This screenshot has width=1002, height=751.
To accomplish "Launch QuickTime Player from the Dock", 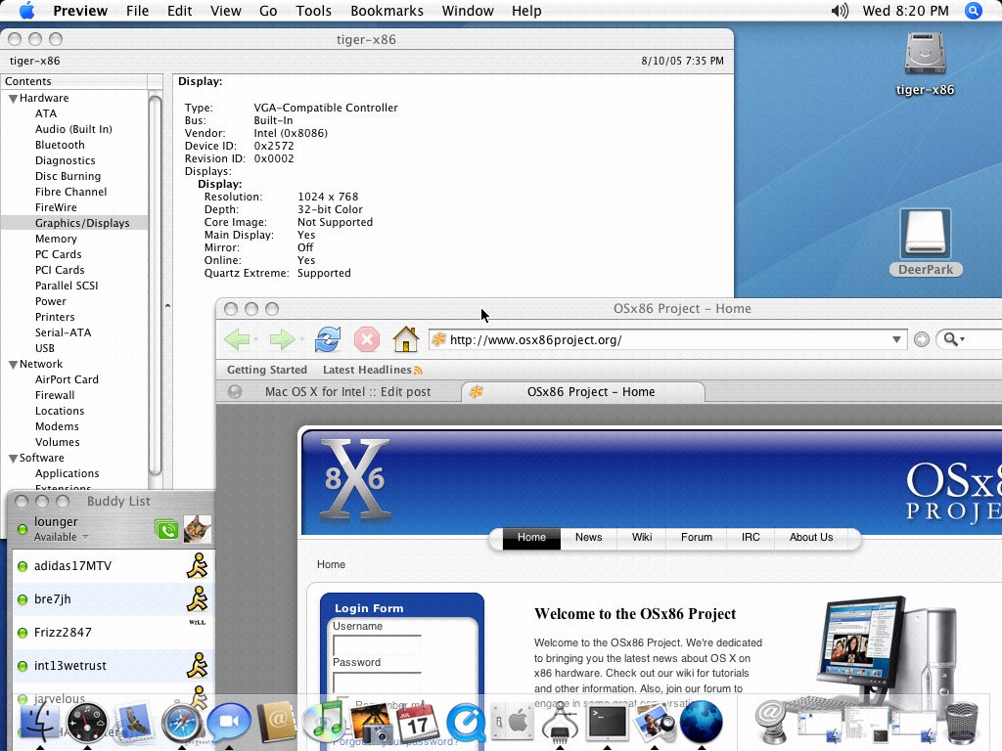I will point(465,723).
